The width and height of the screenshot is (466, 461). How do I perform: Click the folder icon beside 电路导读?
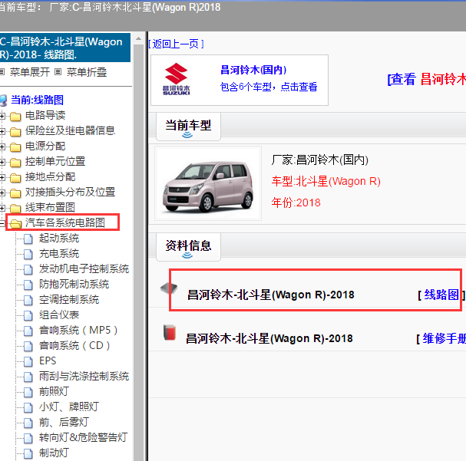click(15, 117)
